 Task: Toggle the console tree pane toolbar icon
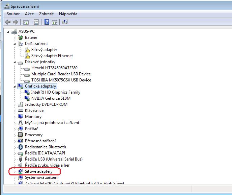pyautogui.click(x=26, y=22)
